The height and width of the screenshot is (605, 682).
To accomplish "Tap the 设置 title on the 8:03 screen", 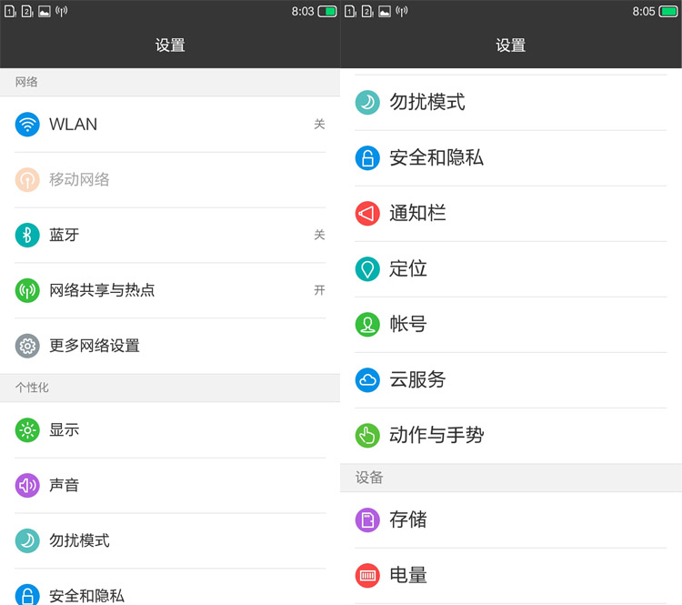I will 170,45.
